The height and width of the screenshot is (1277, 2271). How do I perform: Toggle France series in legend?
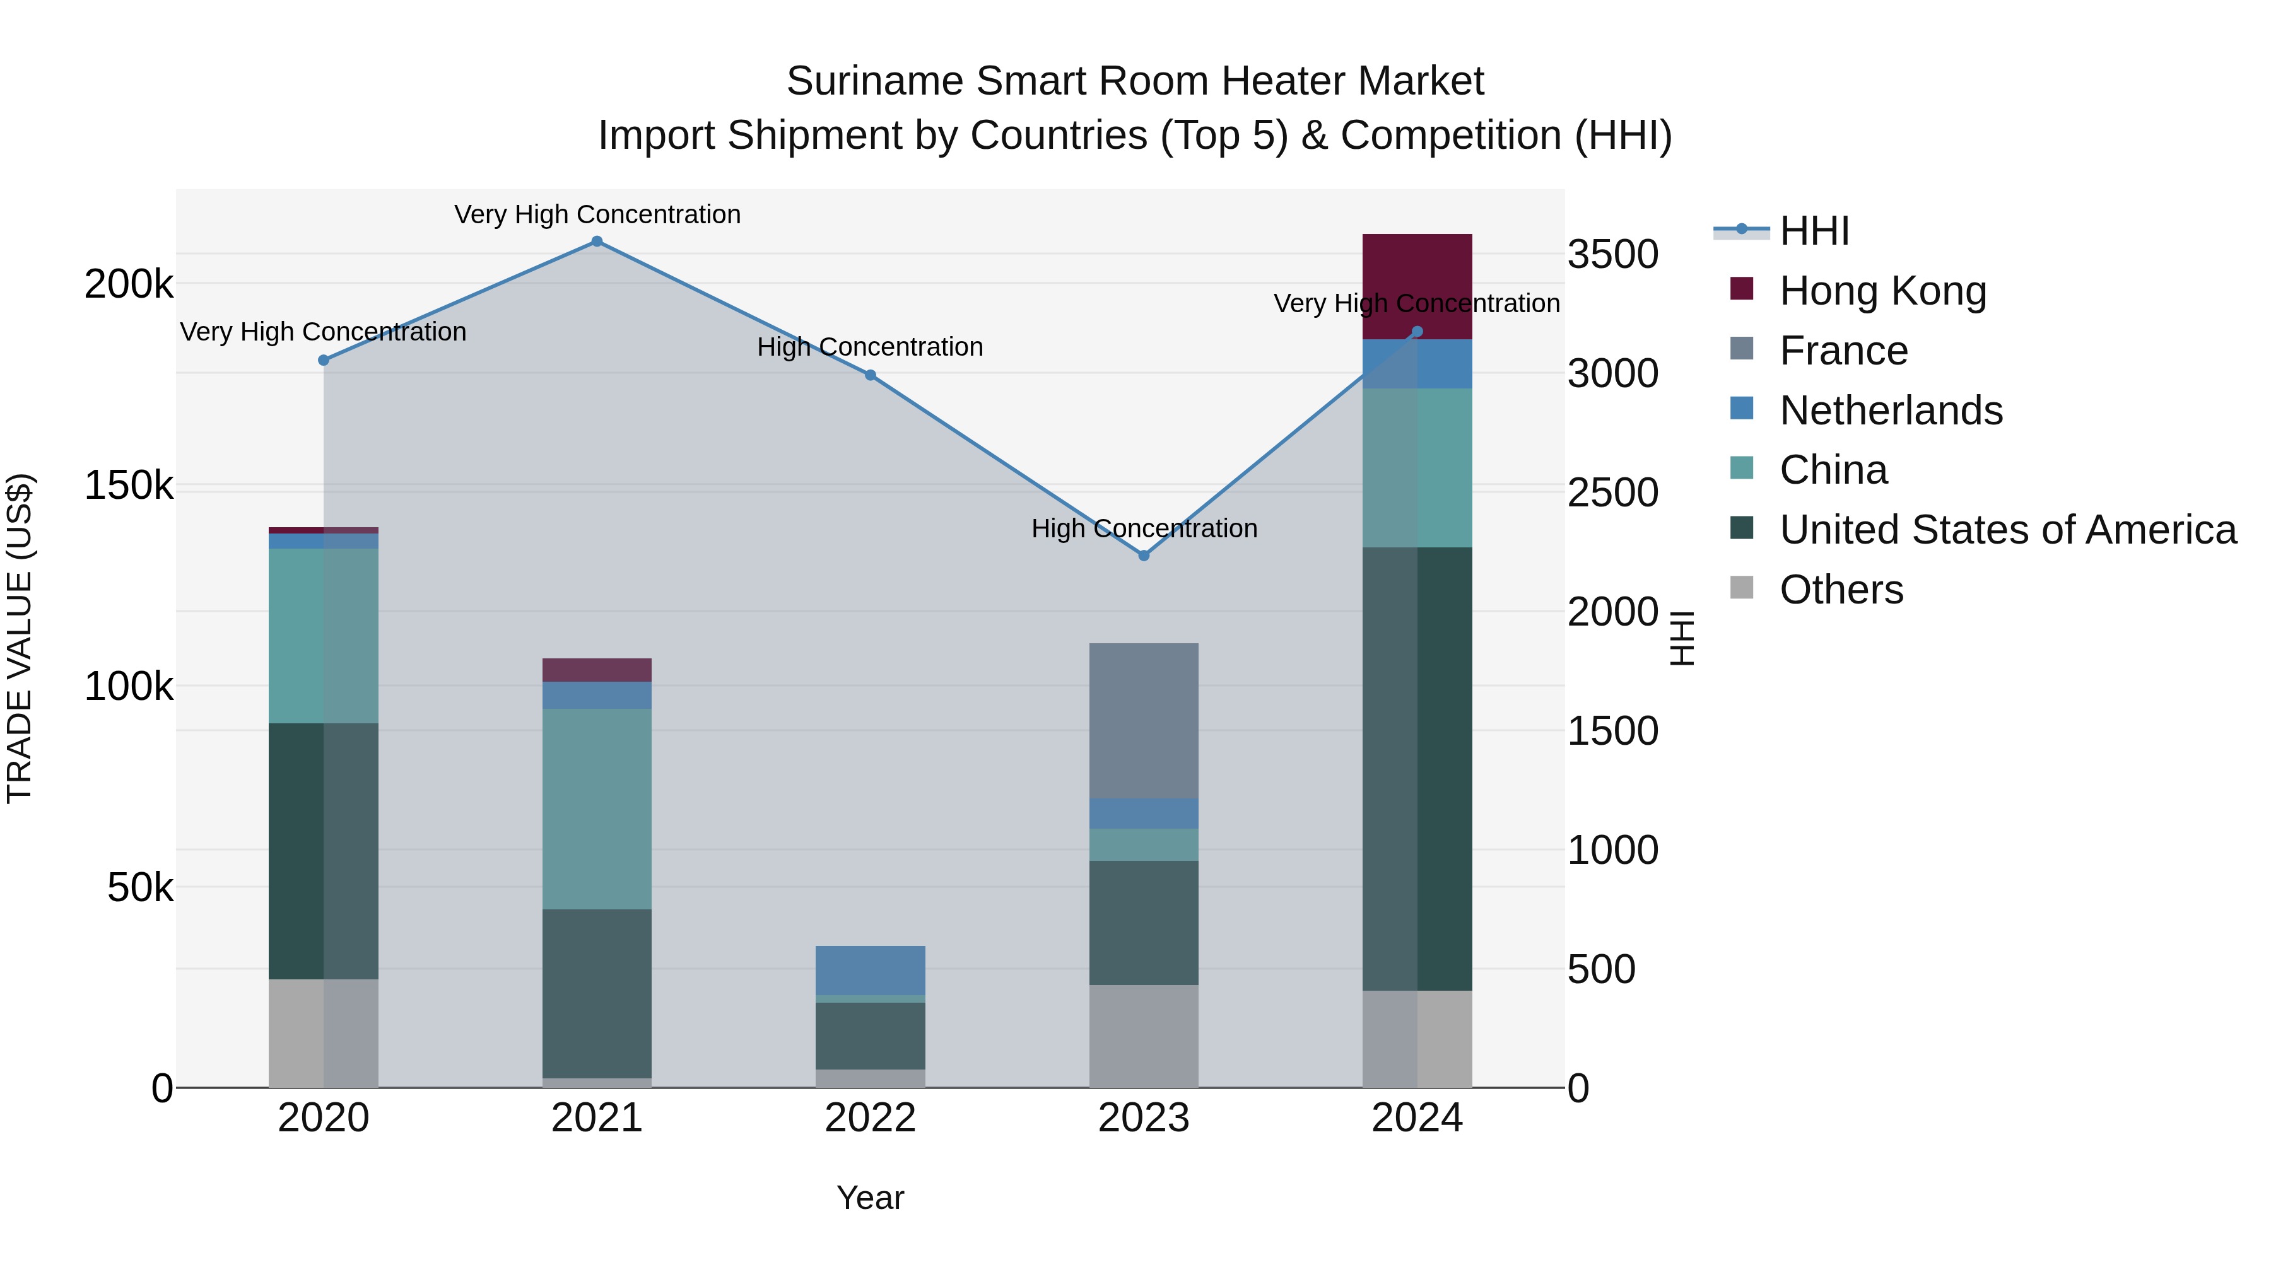pos(1819,350)
